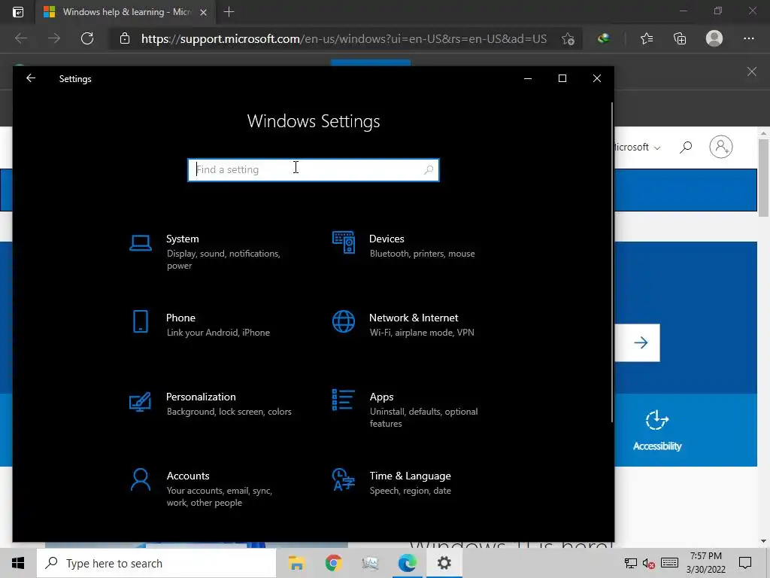Click Devices category title

(387, 239)
